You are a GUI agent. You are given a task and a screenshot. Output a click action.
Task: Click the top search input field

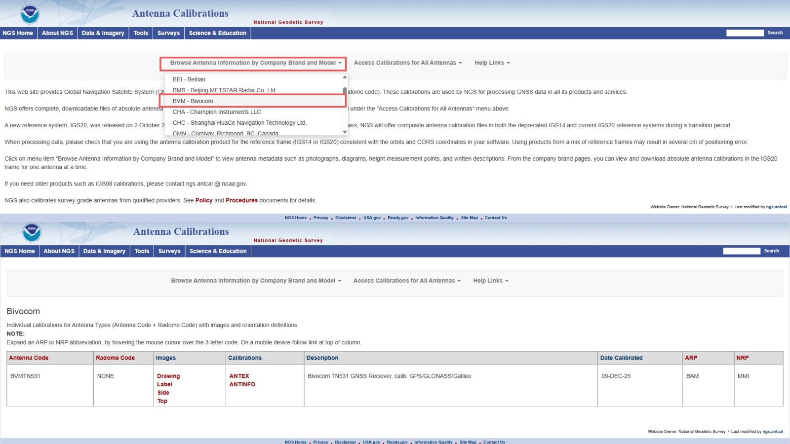pos(745,33)
